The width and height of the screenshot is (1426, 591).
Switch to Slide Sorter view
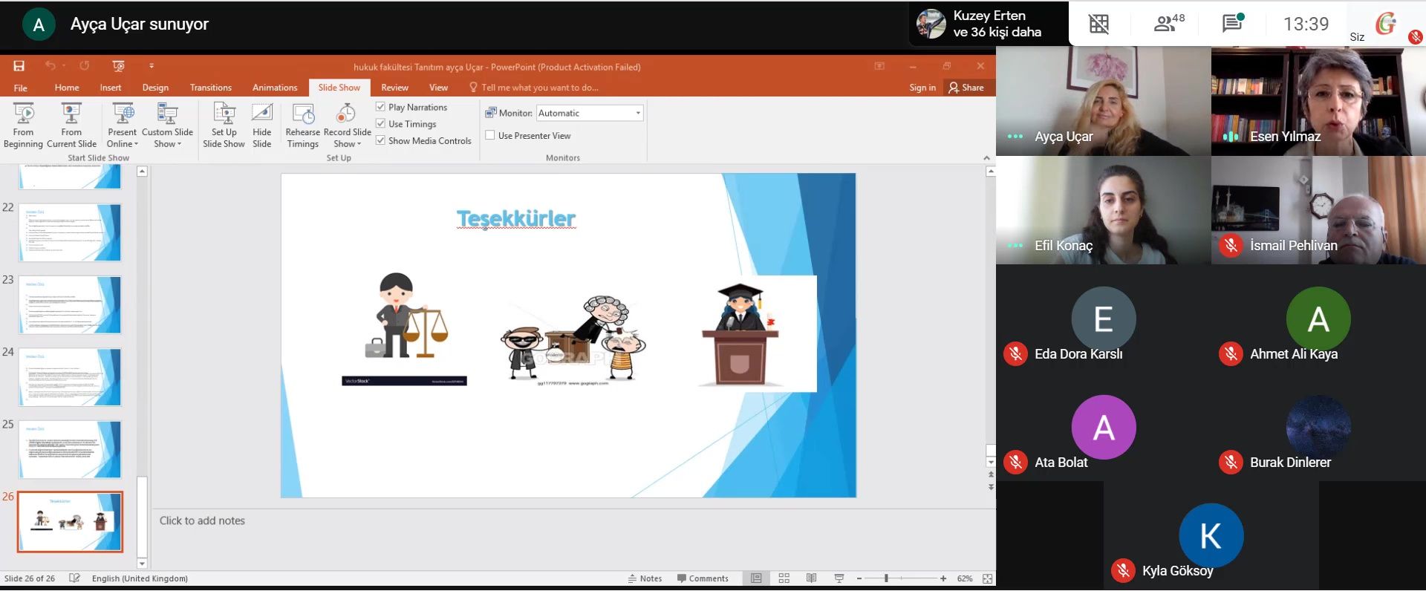pos(784,578)
